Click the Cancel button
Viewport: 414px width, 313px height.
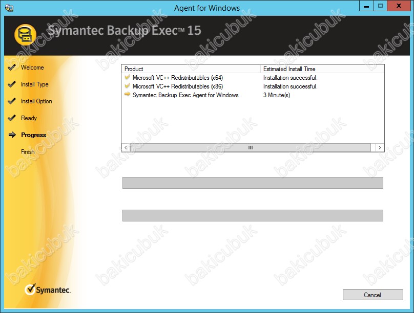click(x=373, y=295)
